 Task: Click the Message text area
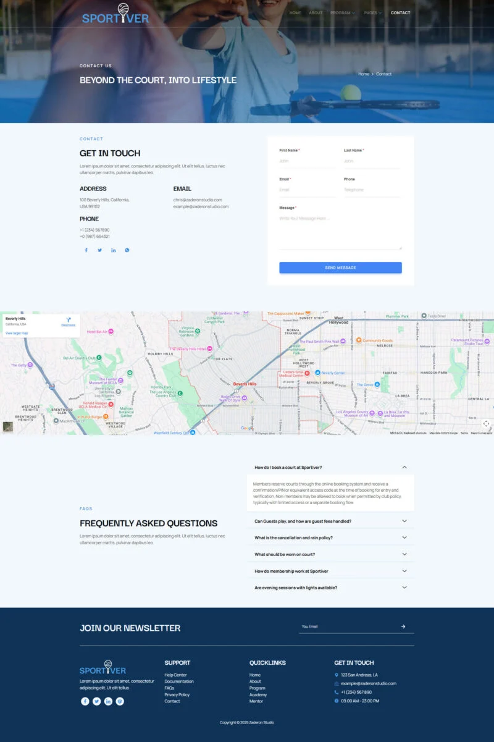point(340,231)
